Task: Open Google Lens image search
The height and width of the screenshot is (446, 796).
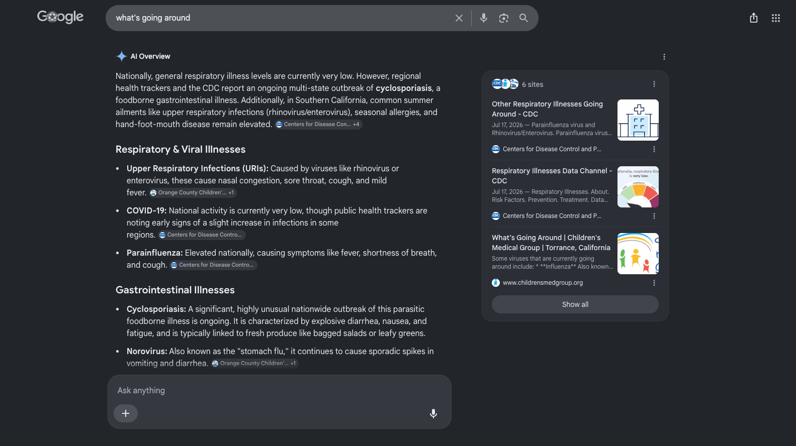Action: point(504,18)
